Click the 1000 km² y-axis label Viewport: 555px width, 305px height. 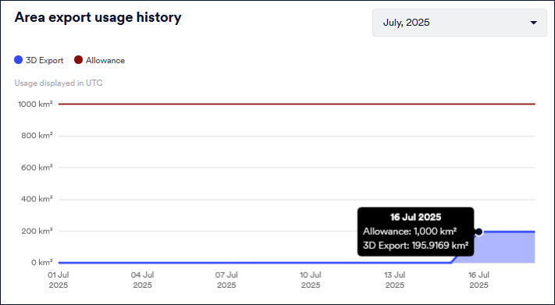(x=35, y=104)
